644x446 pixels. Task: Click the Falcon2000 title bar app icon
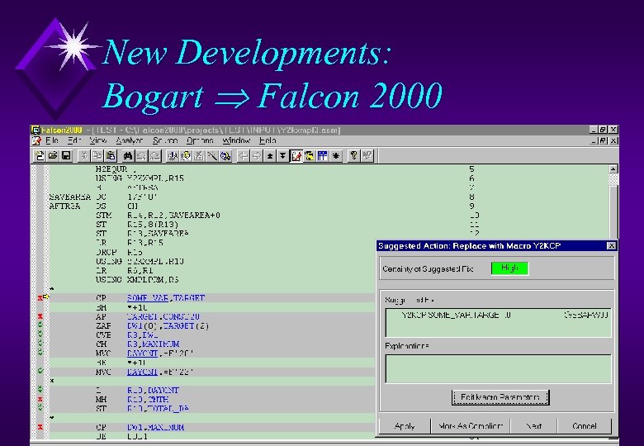pyautogui.click(x=36, y=130)
